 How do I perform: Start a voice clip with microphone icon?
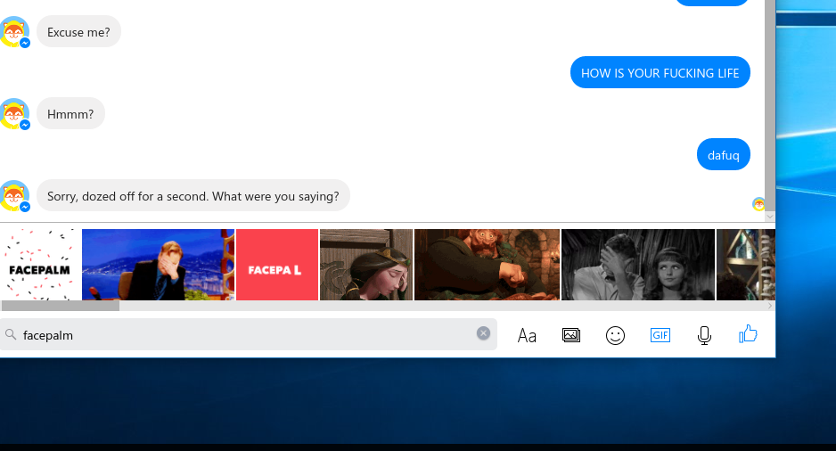coord(704,335)
